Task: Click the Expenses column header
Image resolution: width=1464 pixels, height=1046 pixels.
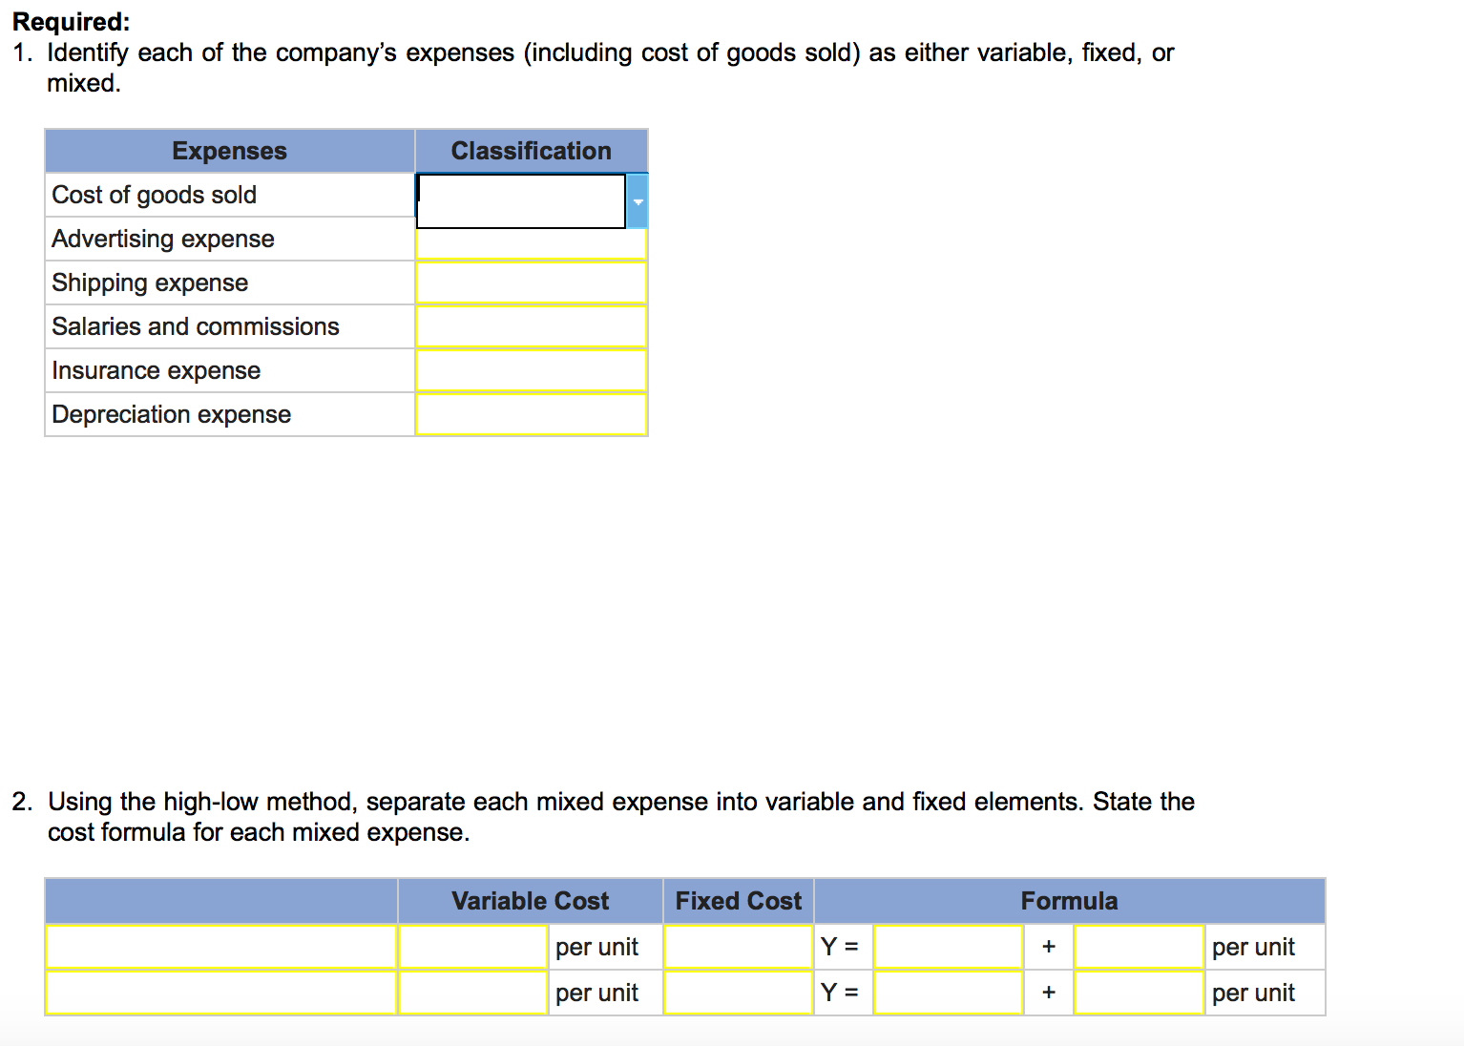Action: tap(230, 151)
